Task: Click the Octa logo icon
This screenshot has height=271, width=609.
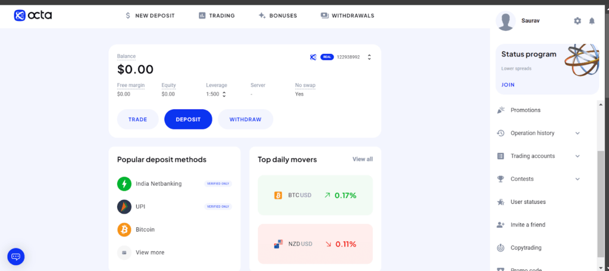Action: 20,15
